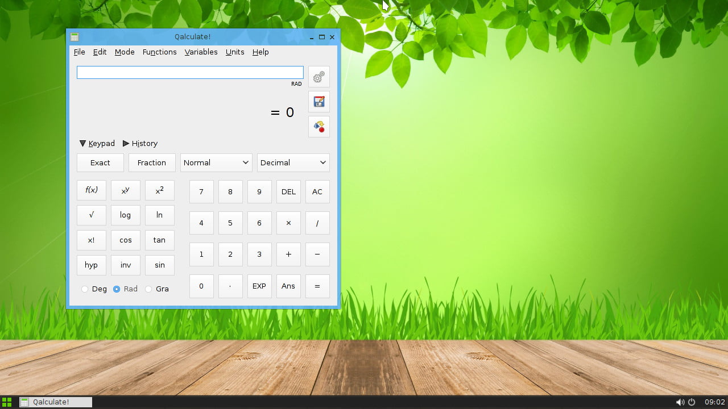Click the number 5 key
This screenshot has height=409, width=728.
pos(230,223)
